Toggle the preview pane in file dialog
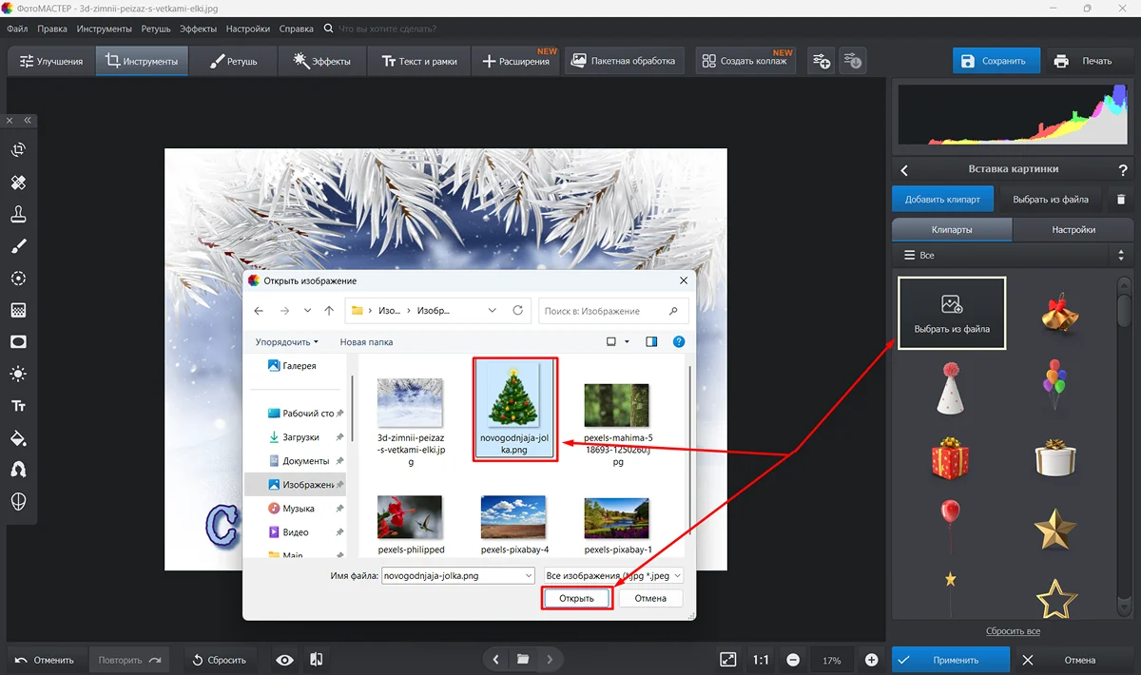 point(651,341)
